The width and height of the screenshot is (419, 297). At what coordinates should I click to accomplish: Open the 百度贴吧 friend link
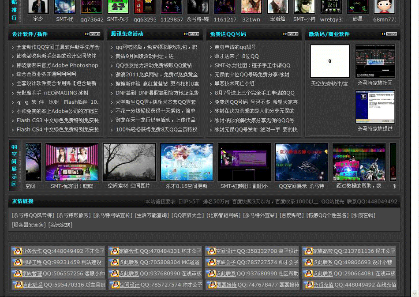click(x=292, y=215)
